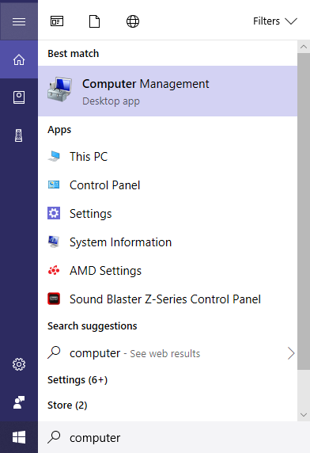Screen dimensions: 310x453
Task: Open Control Panel from Apps list
Action: pyautogui.click(x=168, y=185)
